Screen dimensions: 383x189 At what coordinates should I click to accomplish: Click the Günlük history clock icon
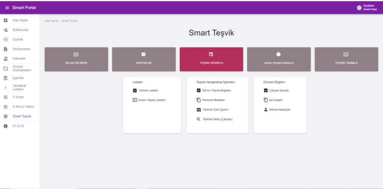coord(6,39)
